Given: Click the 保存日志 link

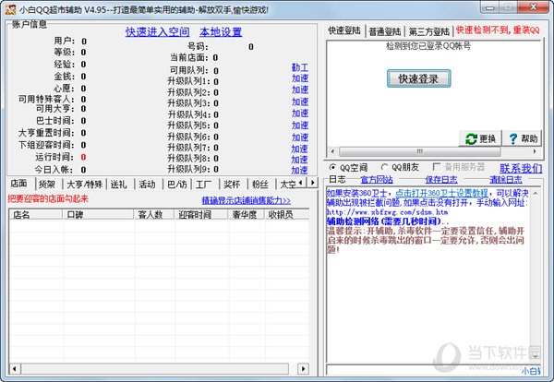Looking at the screenshot, I should 441,180.
